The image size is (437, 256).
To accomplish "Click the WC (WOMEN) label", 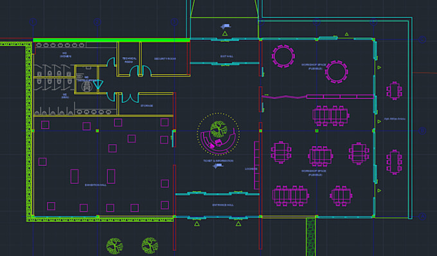I will [66, 55].
